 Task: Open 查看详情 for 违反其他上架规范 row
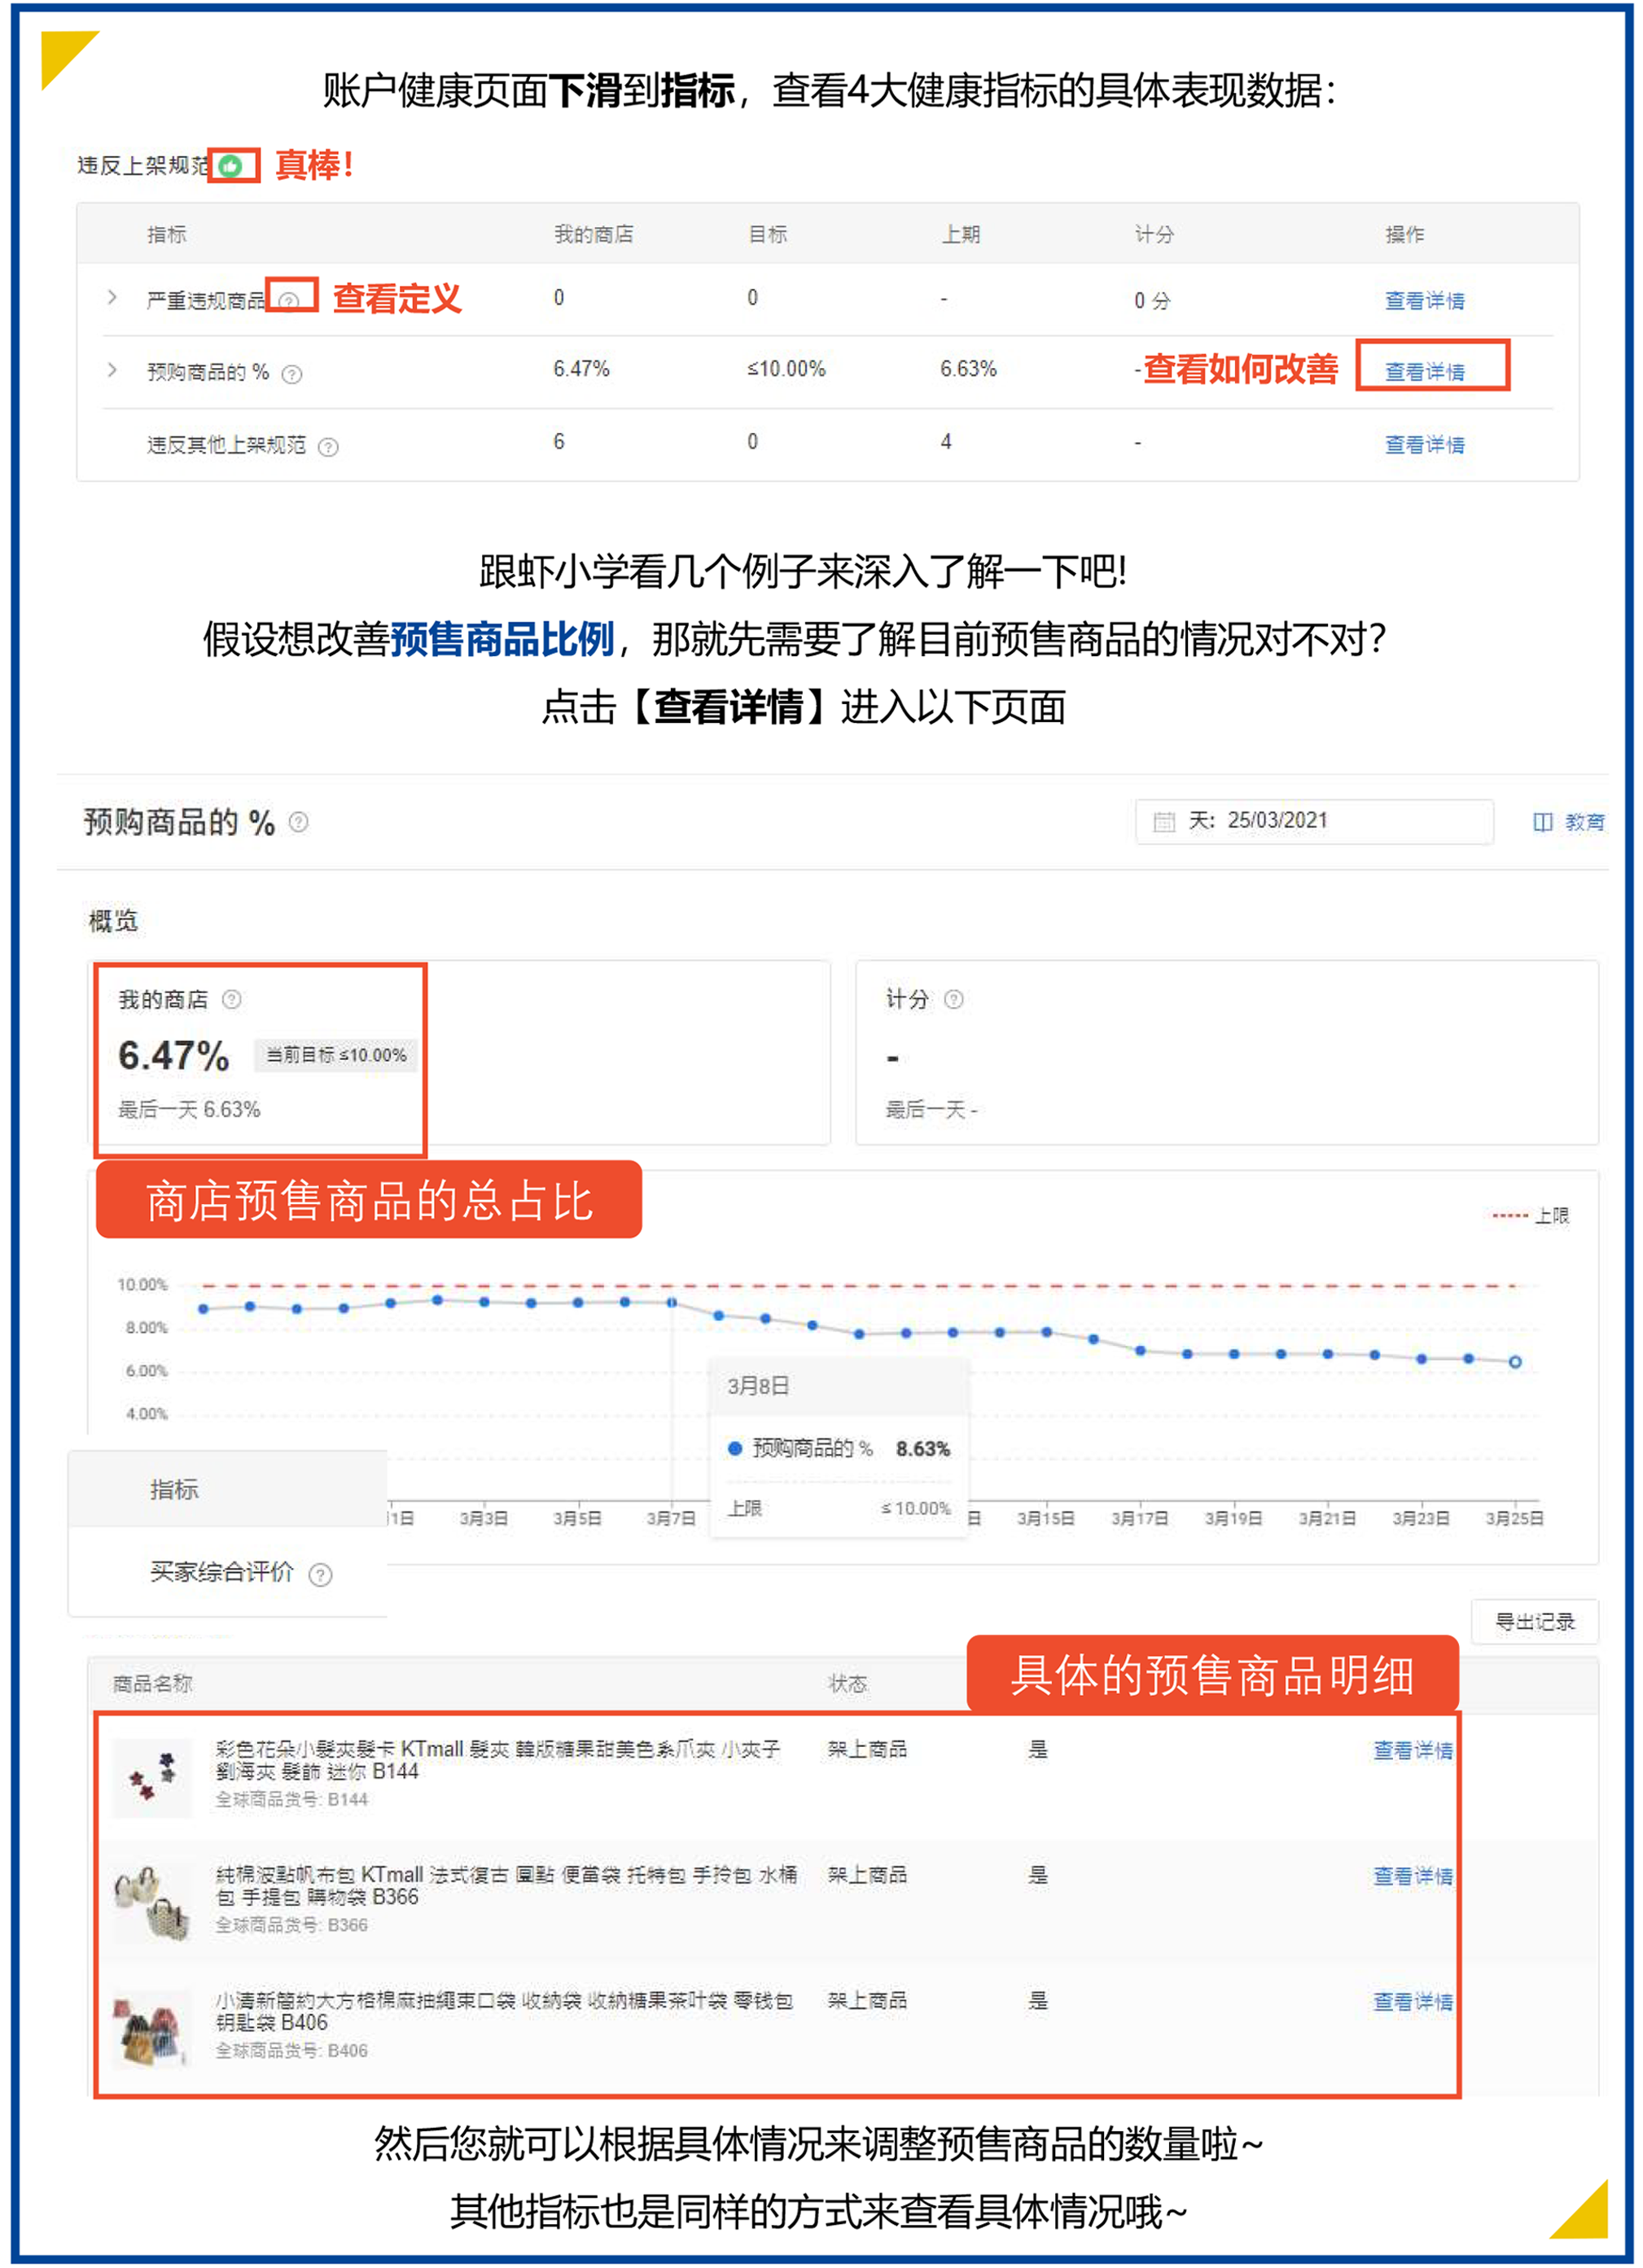(1424, 444)
